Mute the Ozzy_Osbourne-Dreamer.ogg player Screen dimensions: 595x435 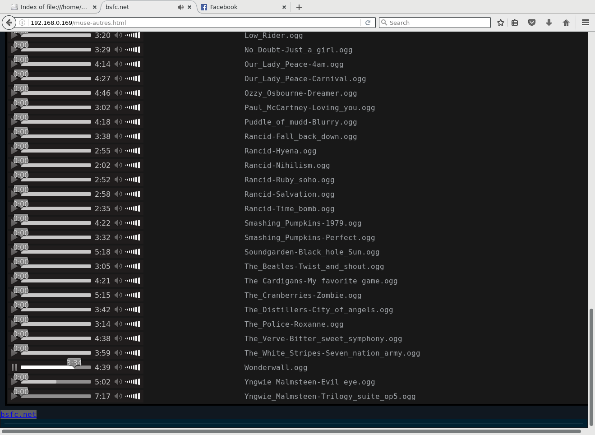(x=118, y=93)
